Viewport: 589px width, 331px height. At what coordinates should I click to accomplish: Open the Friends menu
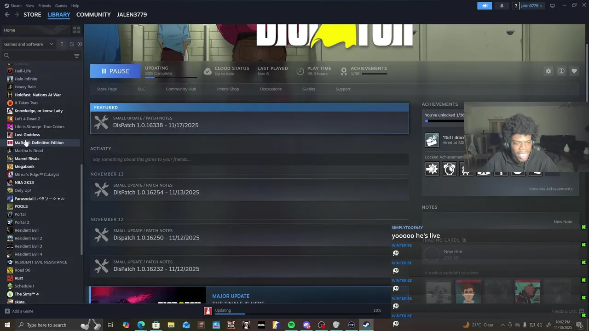[x=45, y=6]
